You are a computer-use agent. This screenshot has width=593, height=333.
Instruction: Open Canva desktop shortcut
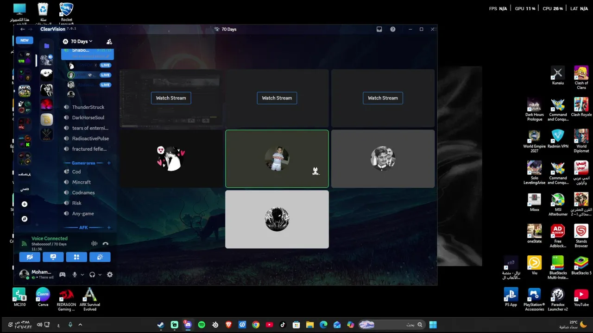pyautogui.click(x=43, y=297)
